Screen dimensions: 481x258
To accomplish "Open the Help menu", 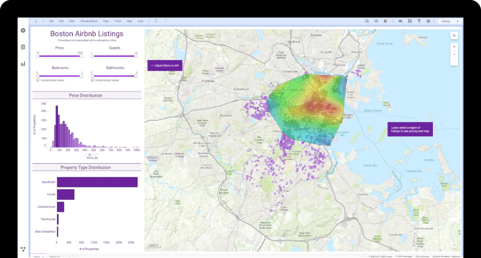I will 129,21.
